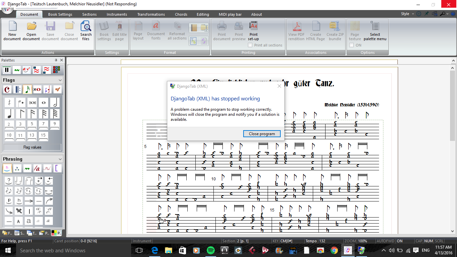457x257 pixels.
Task: Pin the Palettes panel with auto-hide pin
Action: (56, 60)
